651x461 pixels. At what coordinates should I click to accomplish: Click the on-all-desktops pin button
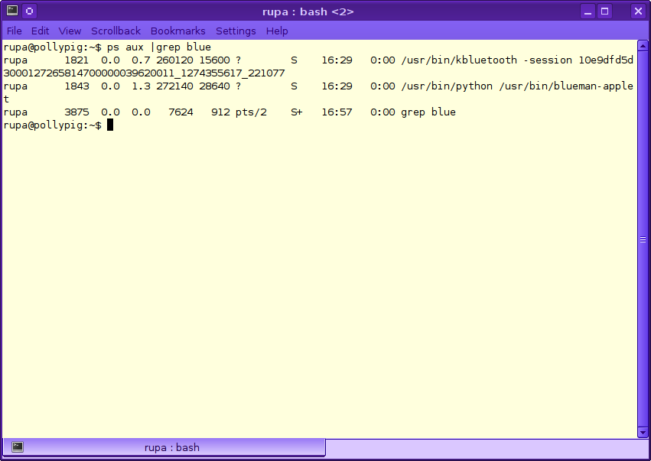(29, 11)
